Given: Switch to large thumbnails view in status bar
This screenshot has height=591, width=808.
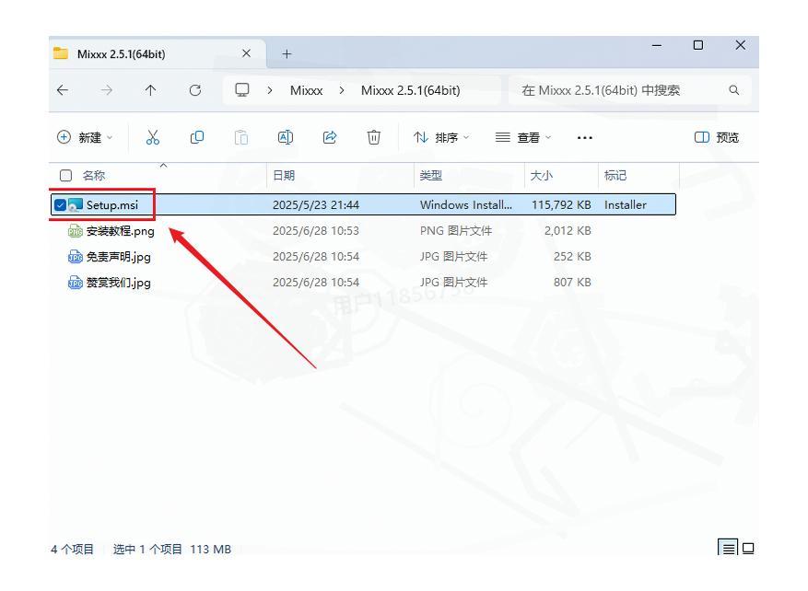Looking at the screenshot, I should tap(748, 549).
